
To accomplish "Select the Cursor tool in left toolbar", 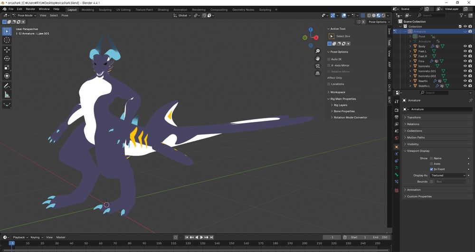I will (7, 40).
